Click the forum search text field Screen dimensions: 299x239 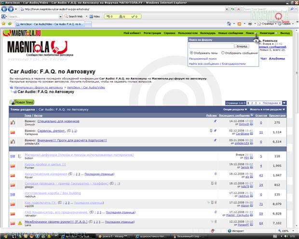[x=211, y=46]
